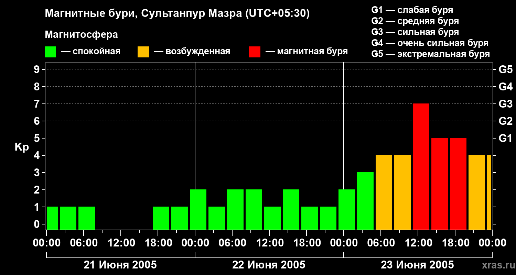Click the '— магнитная буря' legend label

pyautogui.click(x=307, y=52)
